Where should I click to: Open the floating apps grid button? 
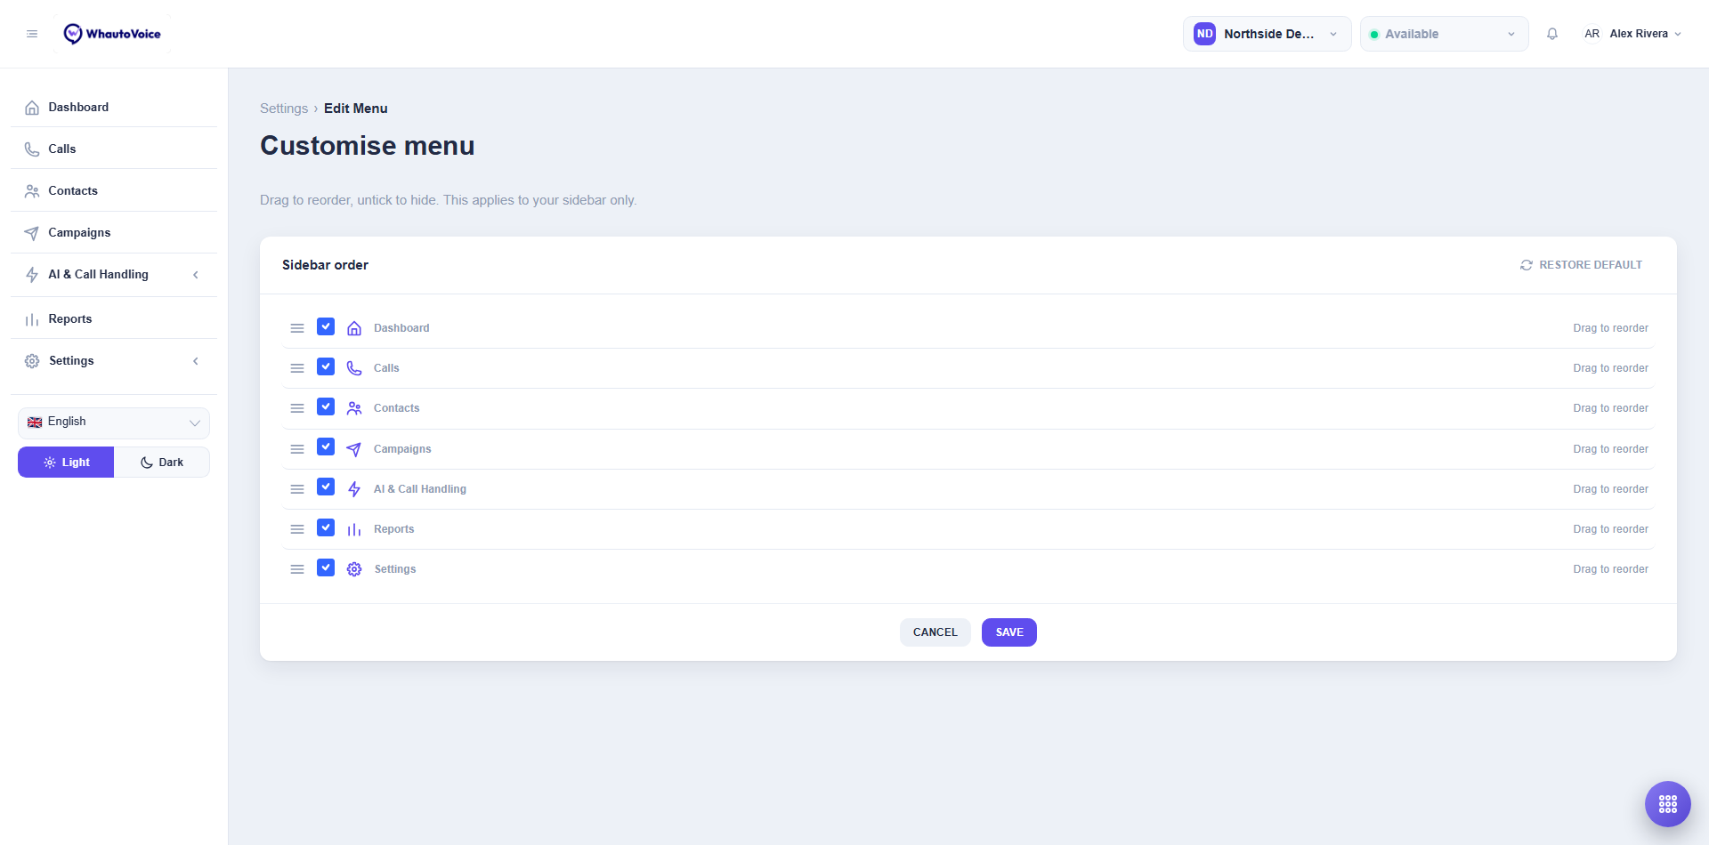[x=1668, y=804]
